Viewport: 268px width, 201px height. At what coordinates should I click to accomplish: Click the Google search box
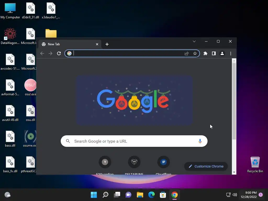click(x=134, y=141)
